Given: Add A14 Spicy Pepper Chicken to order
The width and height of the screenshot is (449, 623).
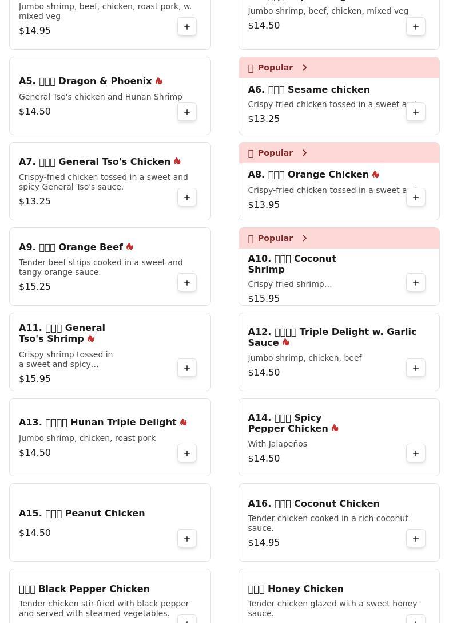Looking at the screenshot, I should tap(416, 454).
